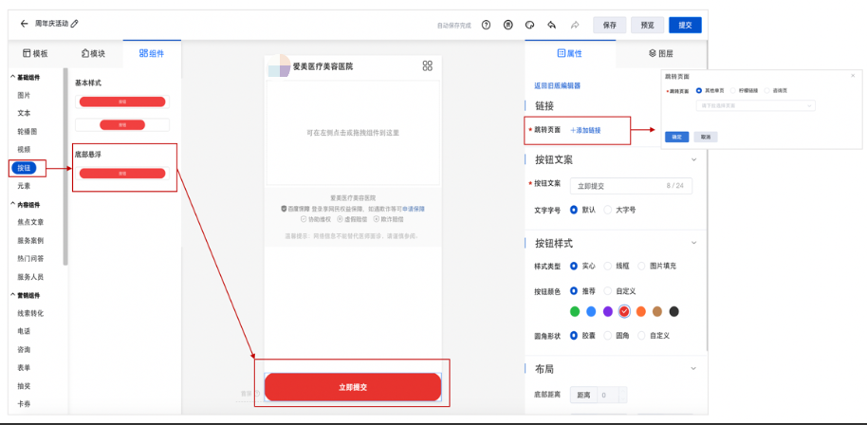Screen dimensions: 867x425
Task: Select 图片 component in sidebar
Action: pos(24,96)
